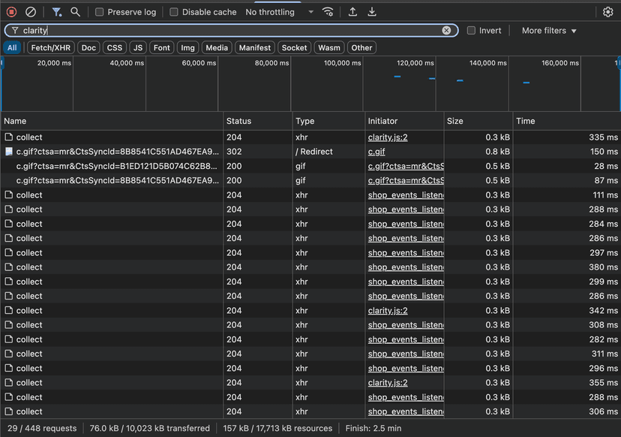This screenshot has height=437, width=621.
Task: Sort requests by Status column header
Action: [x=239, y=121]
